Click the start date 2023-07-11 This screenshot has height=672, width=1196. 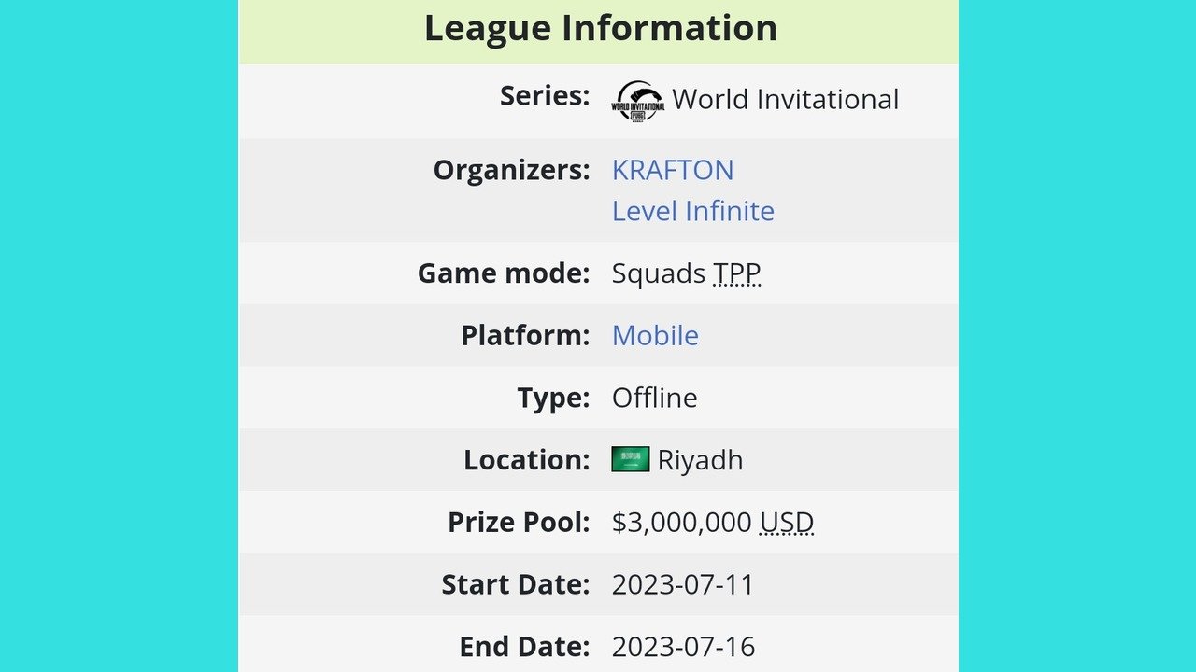pyautogui.click(x=683, y=584)
